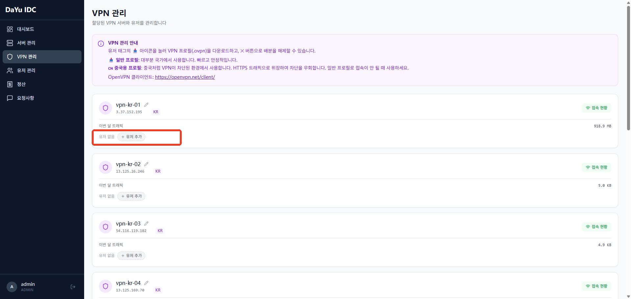View 접속 현황 of vpn-kr-04
631x299 pixels.
pos(596,286)
